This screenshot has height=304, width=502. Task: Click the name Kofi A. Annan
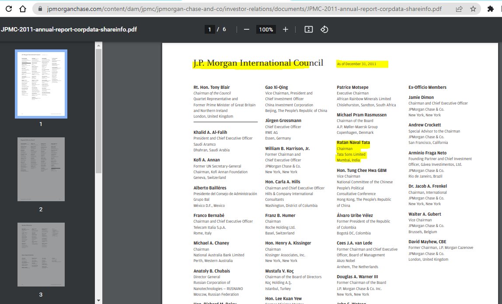206,160
